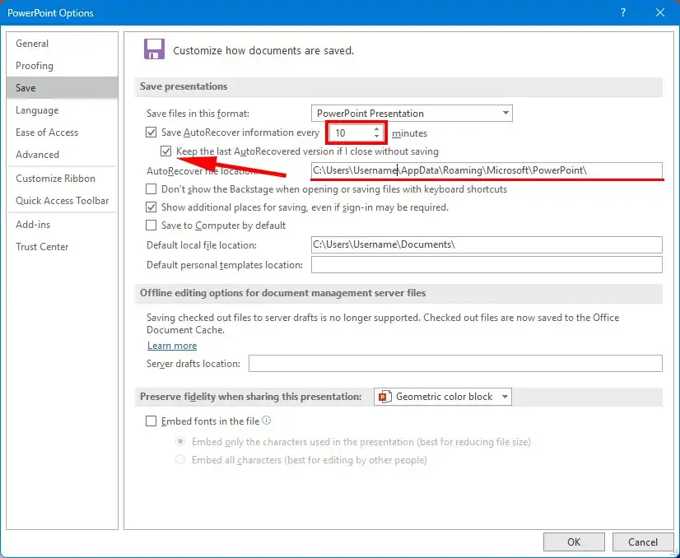Toggle Keep the last AutoRecovered version checkbox
The height and width of the screenshot is (558, 680).
165,151
